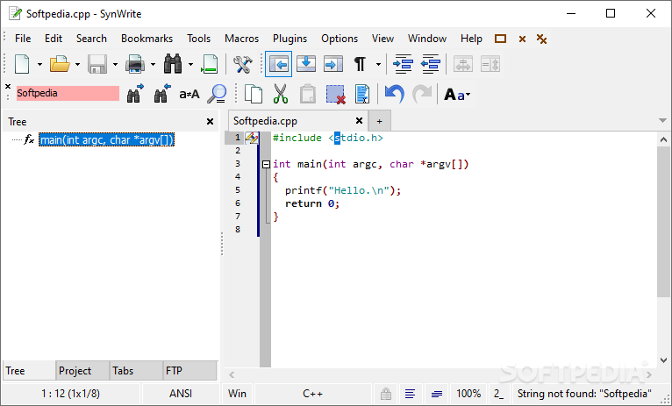The width and height of the screenshot is (672, 406).
Task: Click the Delete selection icon
Action: pos(335,94)
